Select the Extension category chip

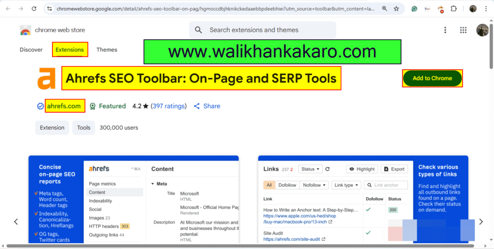(52, 128)
